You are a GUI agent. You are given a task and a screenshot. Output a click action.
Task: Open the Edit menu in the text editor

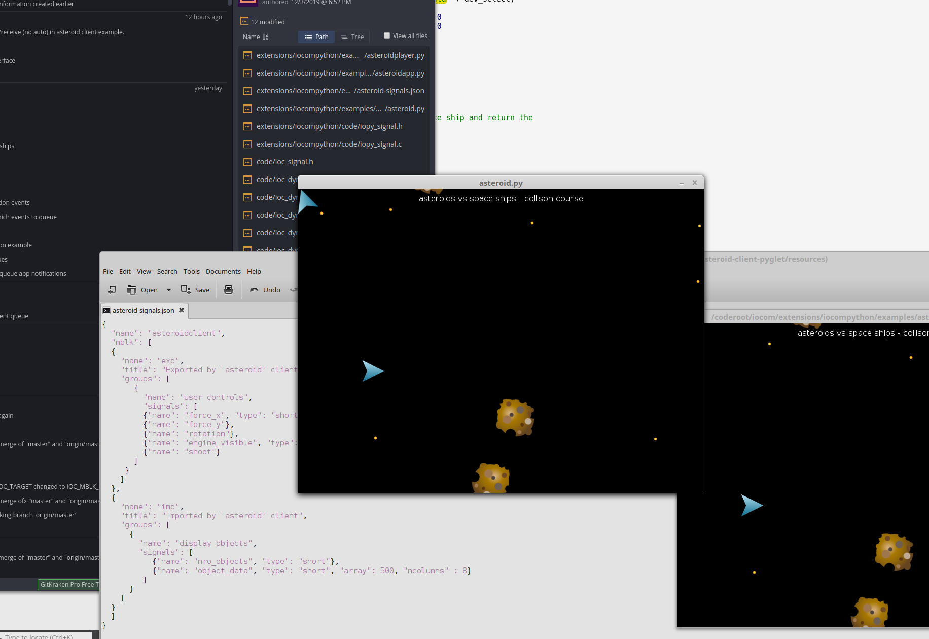point(125,271)
